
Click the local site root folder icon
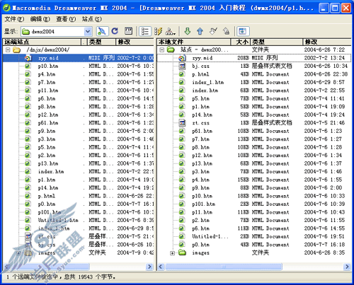click(171, 50)
